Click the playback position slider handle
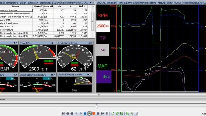 pyautogui.click(x=97, y=107)
